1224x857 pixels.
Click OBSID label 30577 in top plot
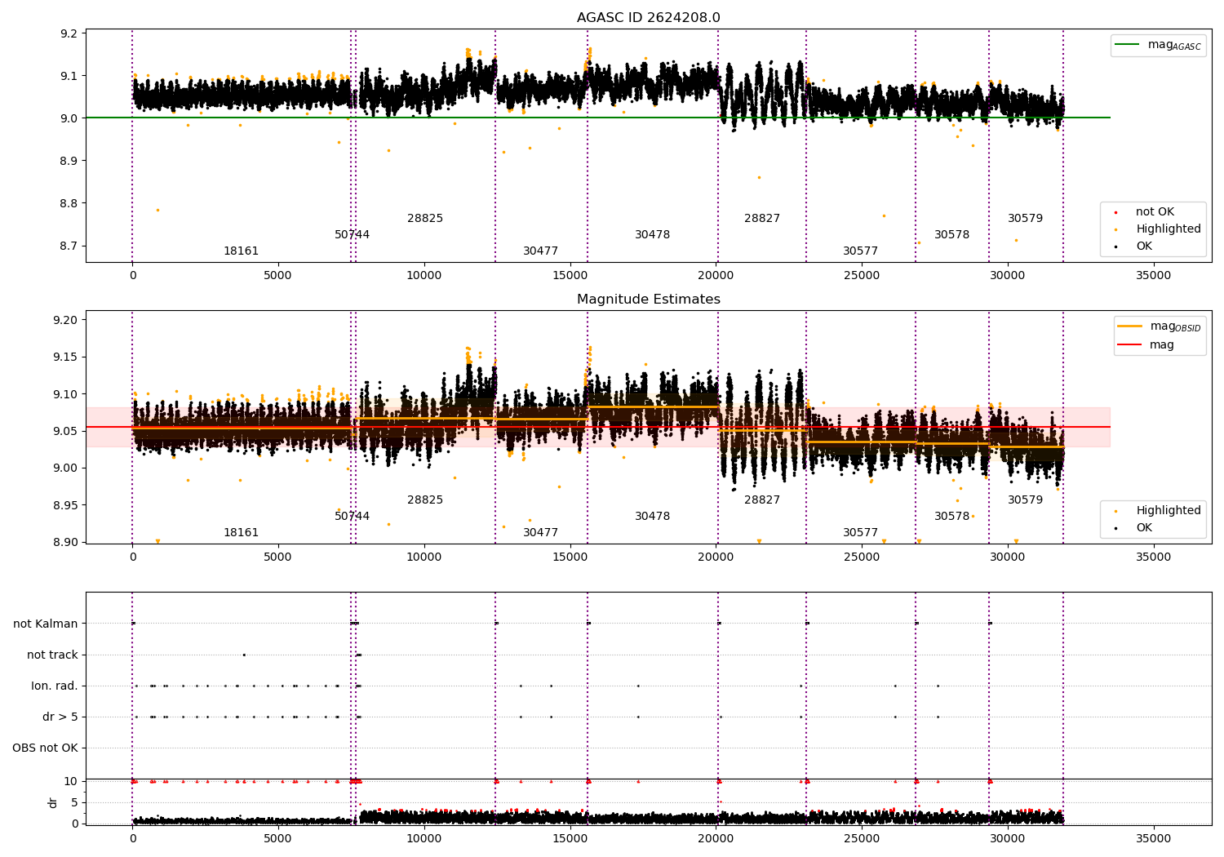861,251
